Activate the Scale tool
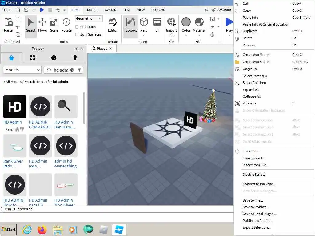 click(54, 25)
